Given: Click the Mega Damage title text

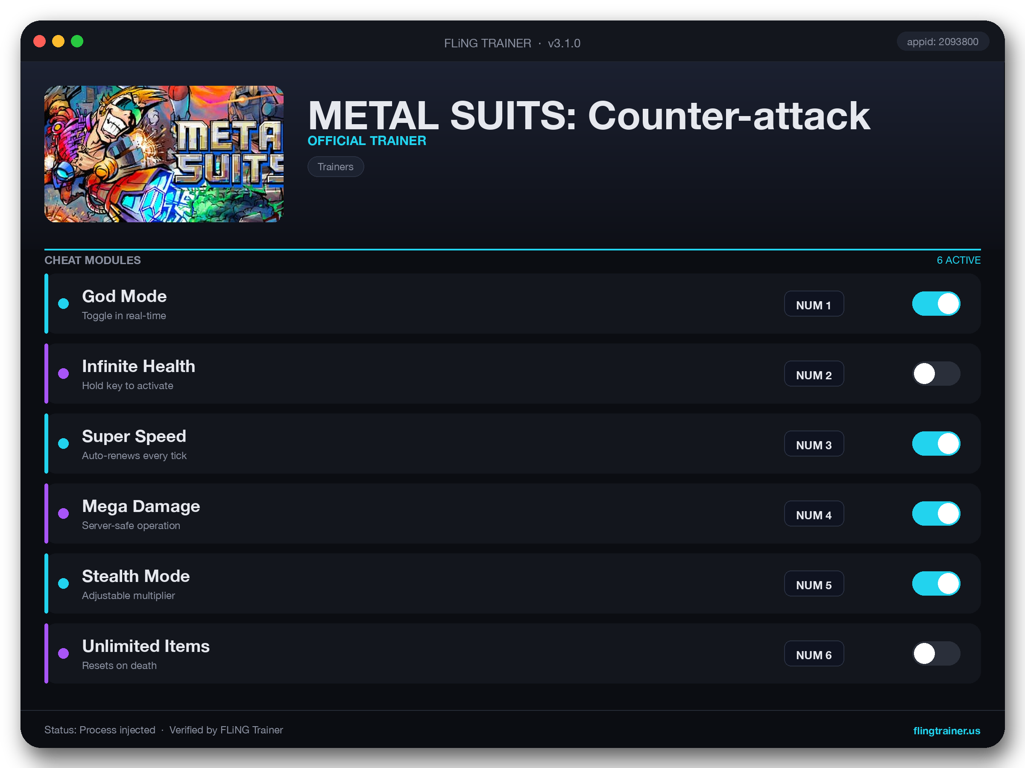Looking at the screenshot, I should point(141,506).
